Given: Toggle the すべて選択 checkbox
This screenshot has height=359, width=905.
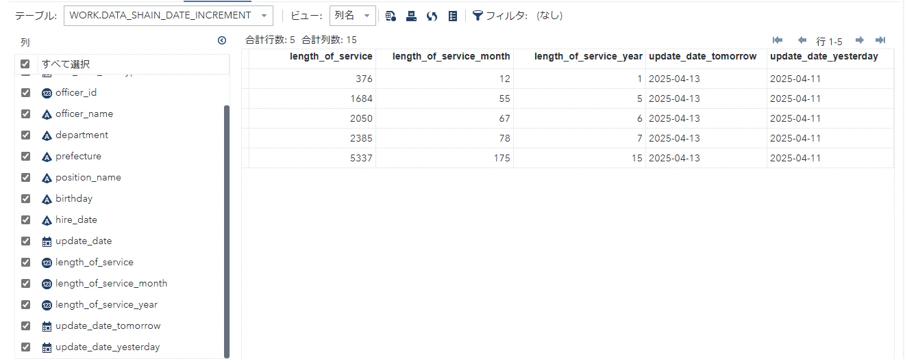Looking at the screenshot, I should (25, 64).
